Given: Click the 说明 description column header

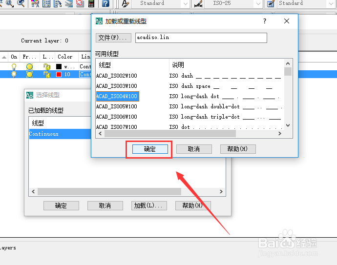Looking at the screenshot, I should tap(178, 65).
